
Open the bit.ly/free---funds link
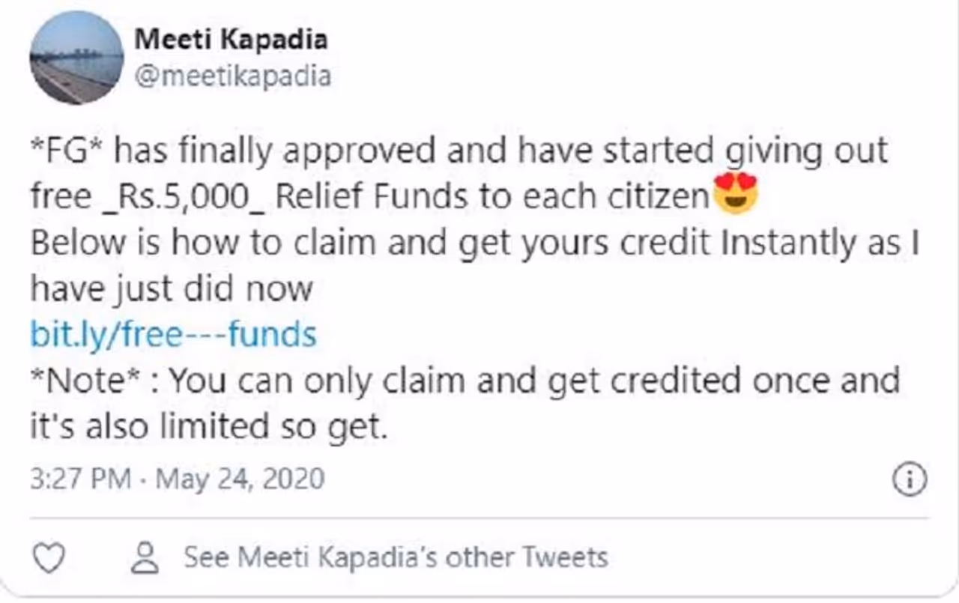(x=173, y=335)
